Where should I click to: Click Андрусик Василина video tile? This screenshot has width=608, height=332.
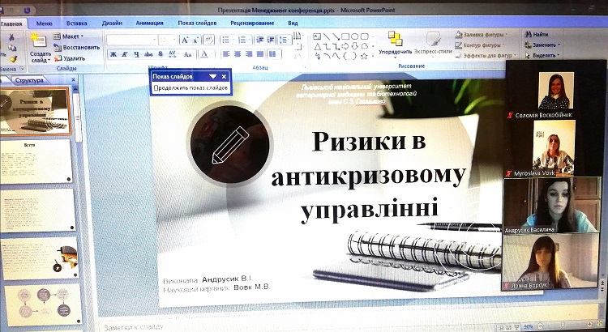[x=552, y=206]
